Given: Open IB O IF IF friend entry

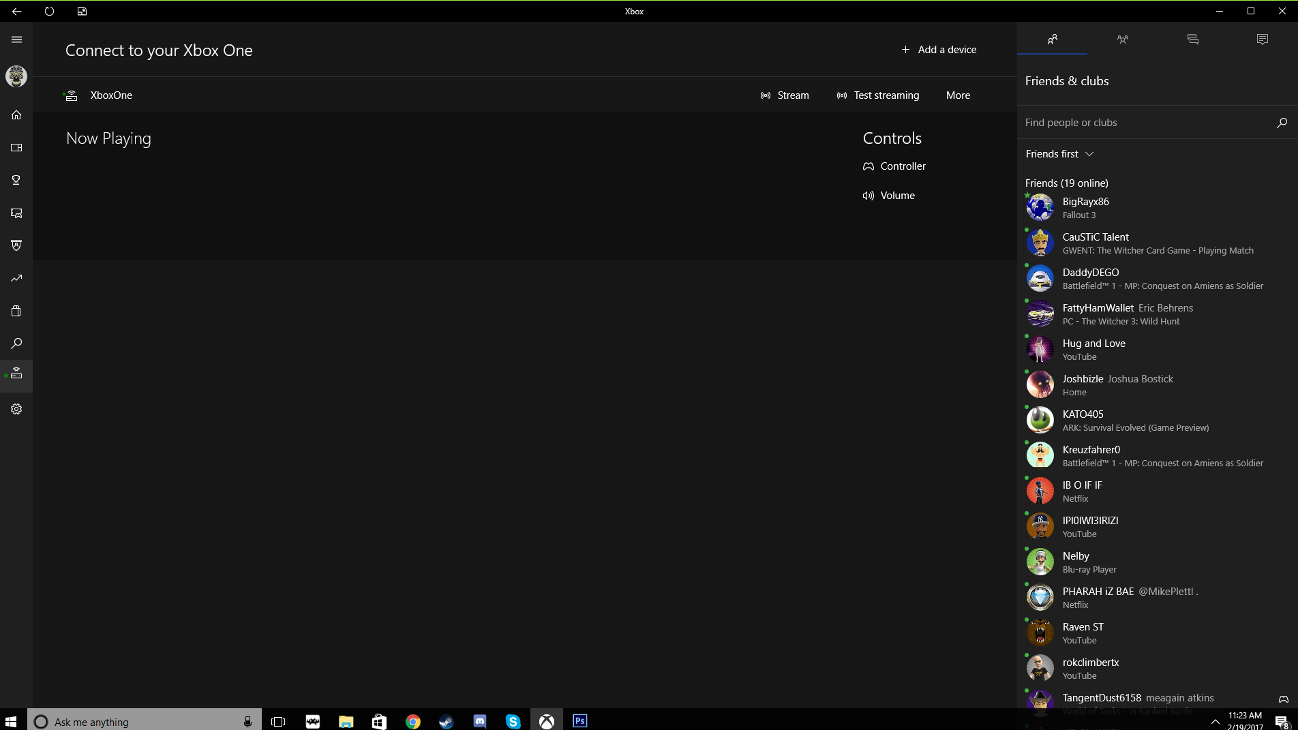Looking at the screenshot, I should 1158,491.
